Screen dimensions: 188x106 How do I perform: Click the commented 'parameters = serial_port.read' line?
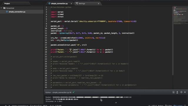click(x=76, y=83)
